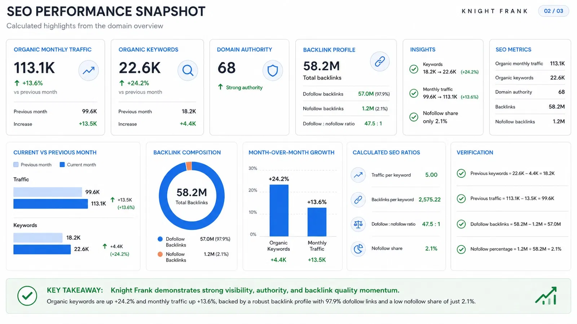Click the green up arrow beside +24.2% in keywords card
The width and height of the screenshot is (577, 324).
pyautogui.click(x=122, y=83)
